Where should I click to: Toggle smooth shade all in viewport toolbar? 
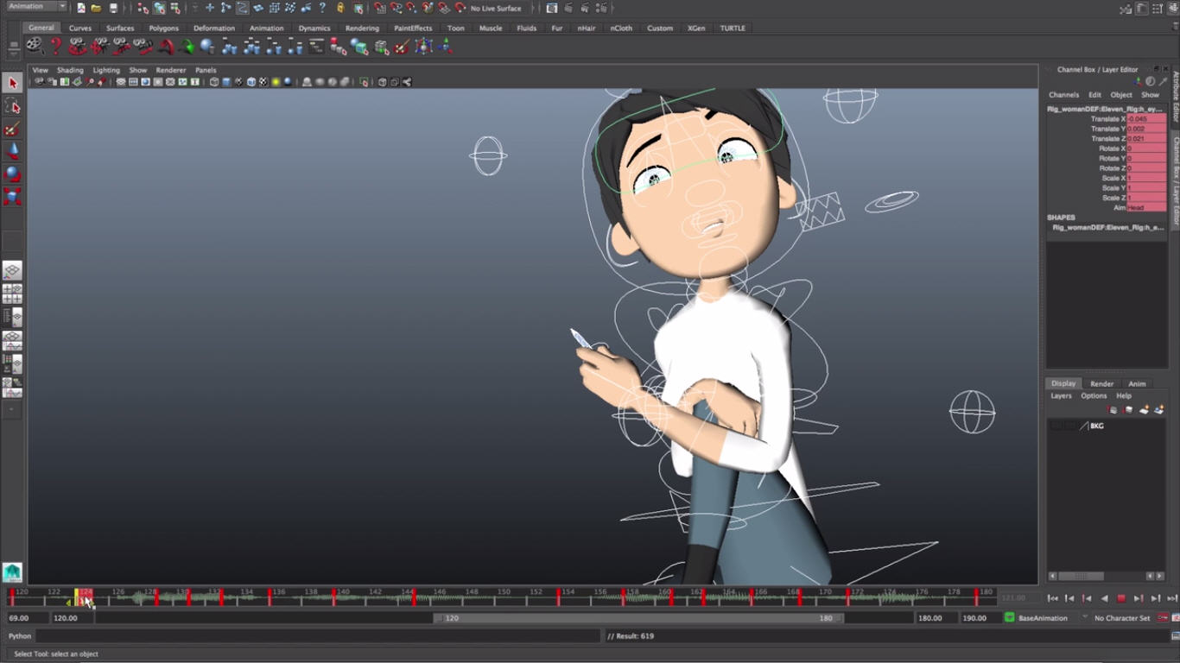click(x=226, y=82)
